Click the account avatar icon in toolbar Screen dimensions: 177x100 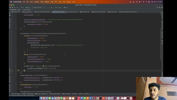pyautogui.click(x=162, y=7)
